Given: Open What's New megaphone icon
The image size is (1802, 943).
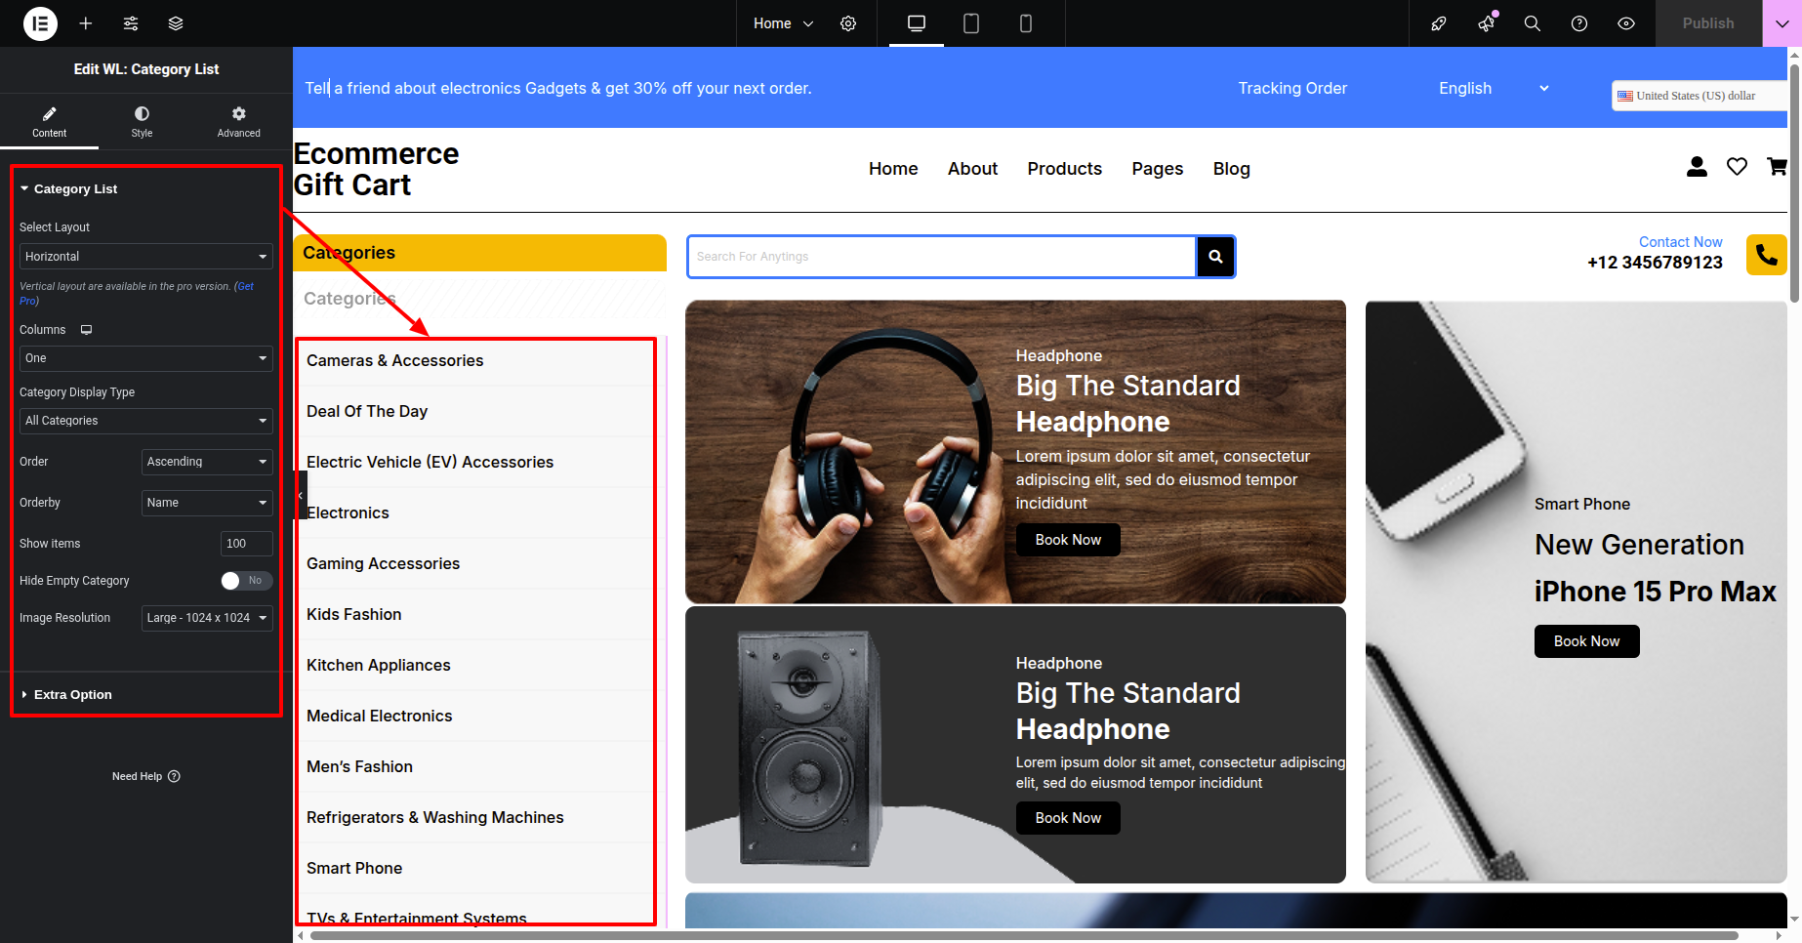Looking at the screenshot, I should pyautogui.click(x=1486, y=23).
